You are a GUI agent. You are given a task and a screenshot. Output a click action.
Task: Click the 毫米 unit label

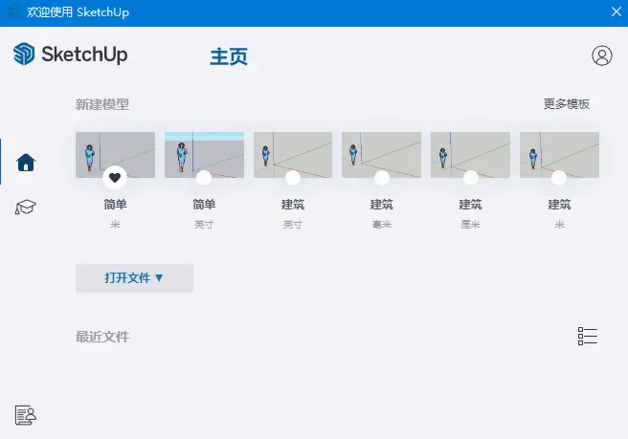click(x=381, y=225)
